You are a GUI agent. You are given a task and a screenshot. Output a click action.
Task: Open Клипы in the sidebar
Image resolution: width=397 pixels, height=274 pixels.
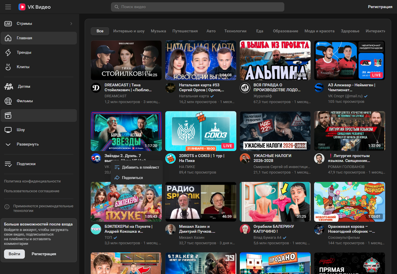[38, 67]
